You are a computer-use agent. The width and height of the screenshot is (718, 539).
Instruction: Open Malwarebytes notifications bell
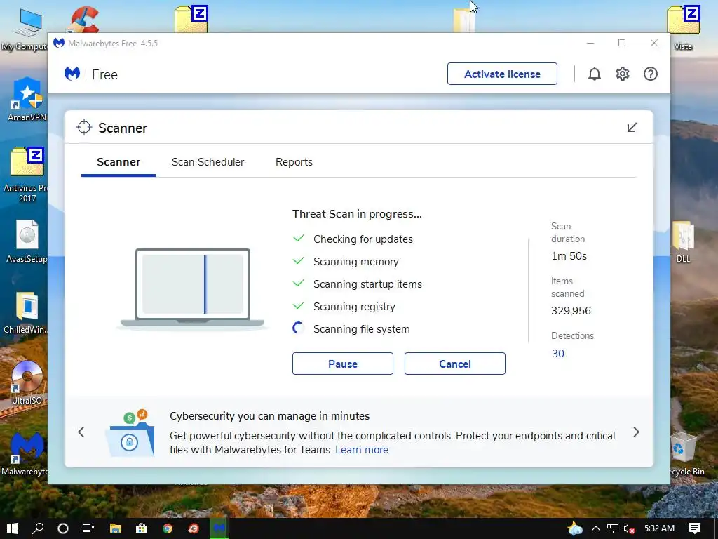tap(595, 74)
